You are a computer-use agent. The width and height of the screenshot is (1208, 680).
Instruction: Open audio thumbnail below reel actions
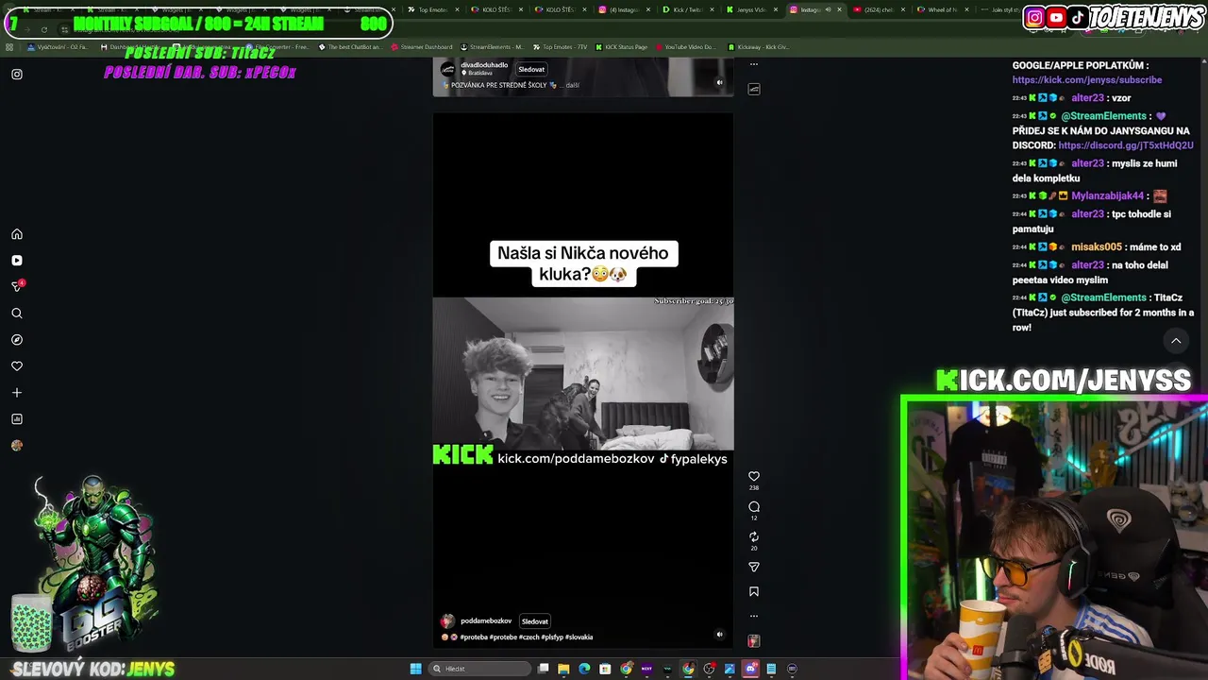pos(753,641)
